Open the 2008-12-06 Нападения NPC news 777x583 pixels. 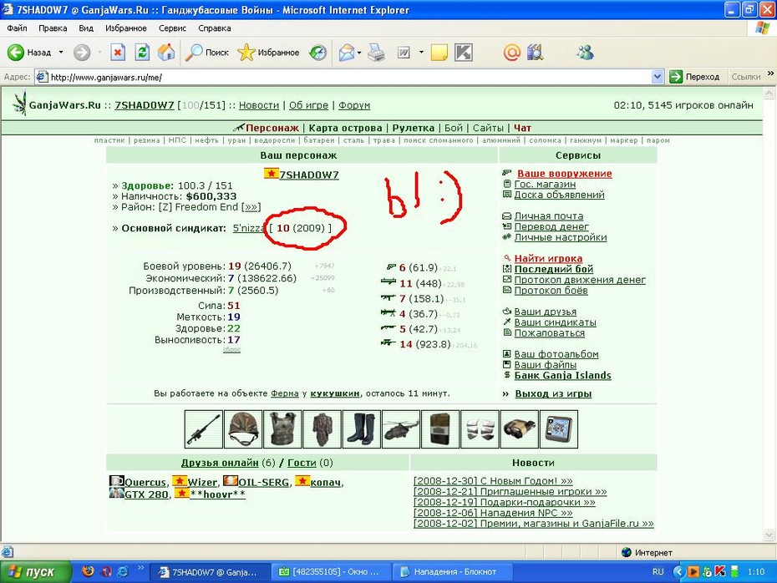pyautogui.click(x=493, y=513)
